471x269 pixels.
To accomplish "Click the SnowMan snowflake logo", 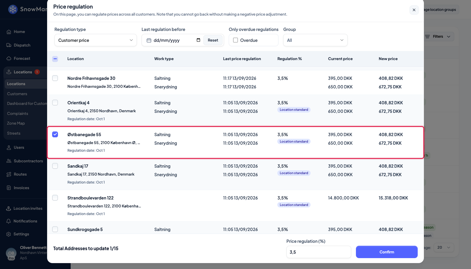I will (13, 9).
